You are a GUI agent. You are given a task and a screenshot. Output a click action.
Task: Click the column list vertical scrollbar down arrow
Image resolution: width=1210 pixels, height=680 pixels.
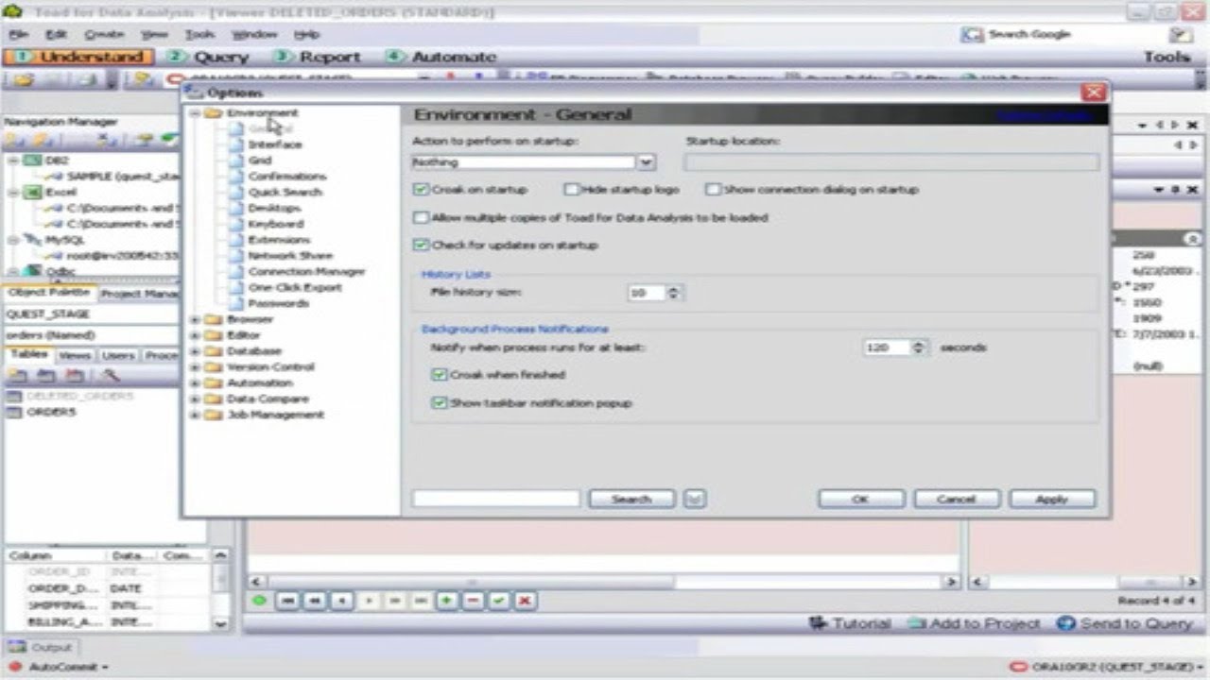pos(220,622)
